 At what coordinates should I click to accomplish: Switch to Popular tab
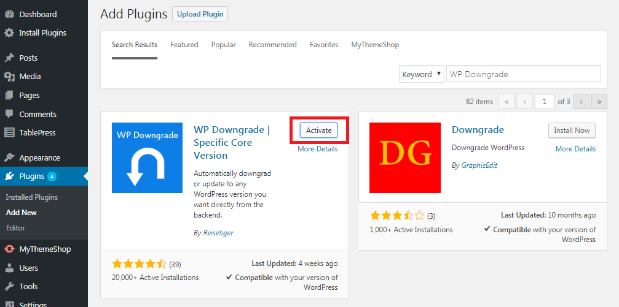coord(223,45)
